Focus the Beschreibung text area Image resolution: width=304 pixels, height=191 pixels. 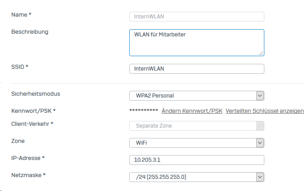[196, 42]
